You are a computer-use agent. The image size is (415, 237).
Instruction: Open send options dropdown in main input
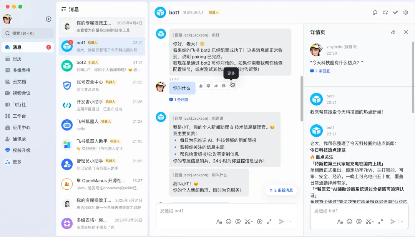coord(290,222)
